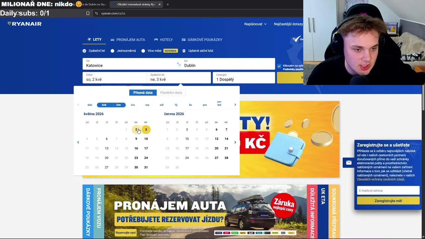Select the čvn month chip
Screen dimensions: 425x239
tap(119, 105)
